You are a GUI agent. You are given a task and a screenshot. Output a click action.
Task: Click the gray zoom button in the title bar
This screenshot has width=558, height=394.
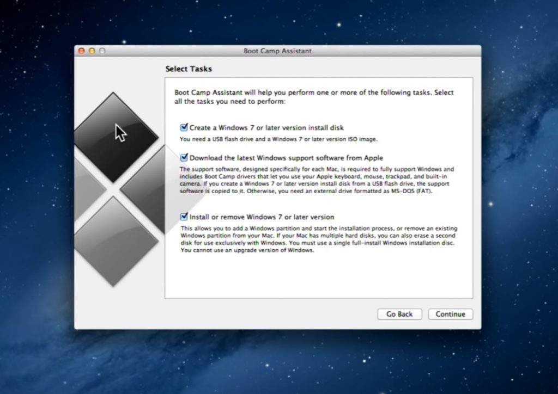(102, 51)
